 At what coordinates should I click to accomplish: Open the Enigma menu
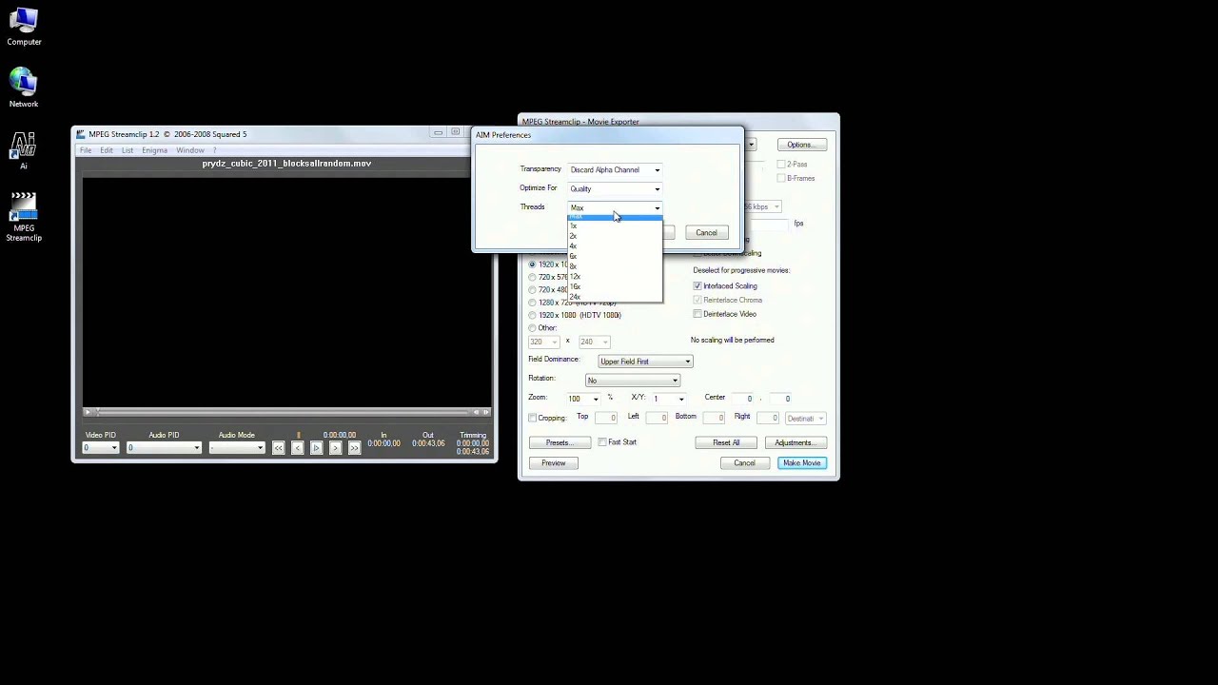click(154, 150)
